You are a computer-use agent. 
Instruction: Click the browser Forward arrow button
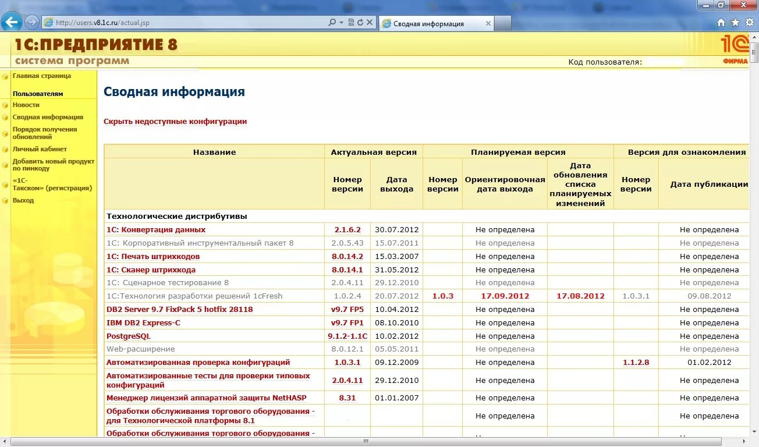click(x=32, y=22)
